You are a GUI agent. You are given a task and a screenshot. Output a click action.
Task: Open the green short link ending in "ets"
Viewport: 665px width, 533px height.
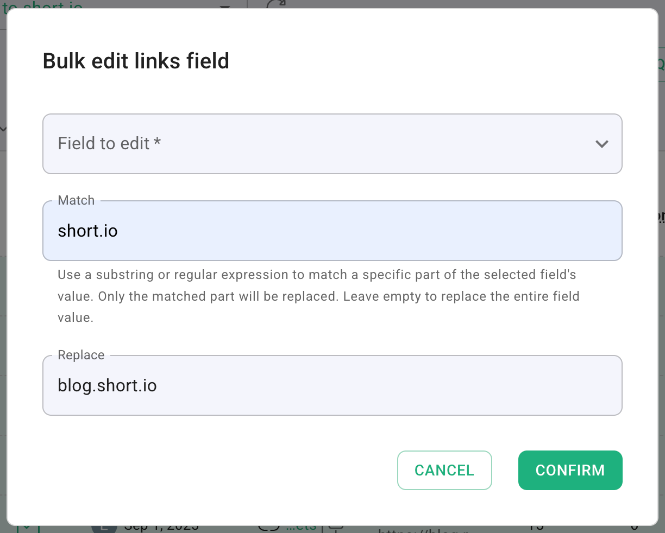(302, 528)
